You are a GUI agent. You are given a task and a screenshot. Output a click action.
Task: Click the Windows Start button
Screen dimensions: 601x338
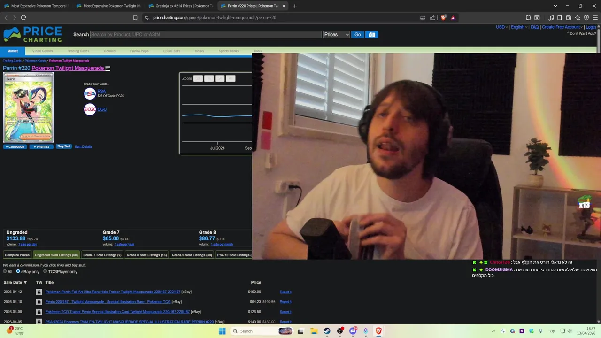(222, 331)
